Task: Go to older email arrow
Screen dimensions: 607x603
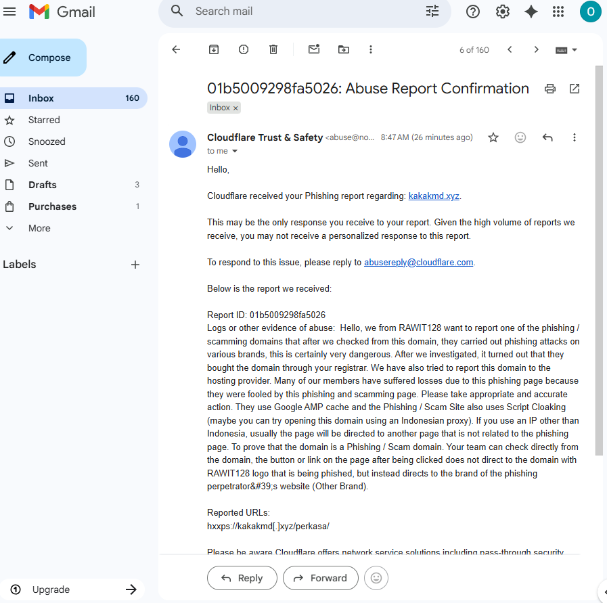Action: [536, 49]
